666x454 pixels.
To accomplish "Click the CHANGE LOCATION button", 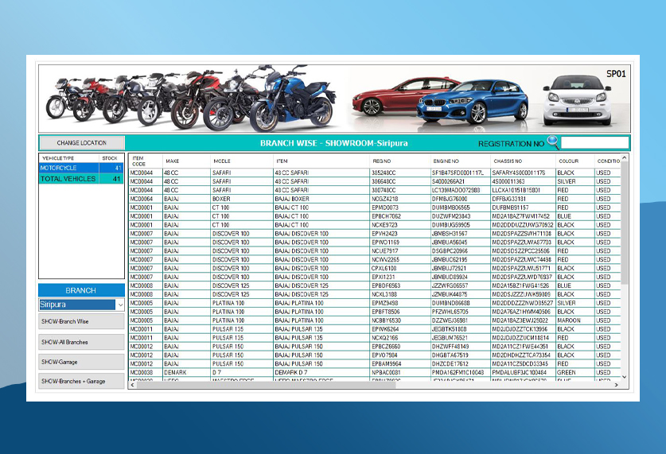I will click(x=82, y=143).
